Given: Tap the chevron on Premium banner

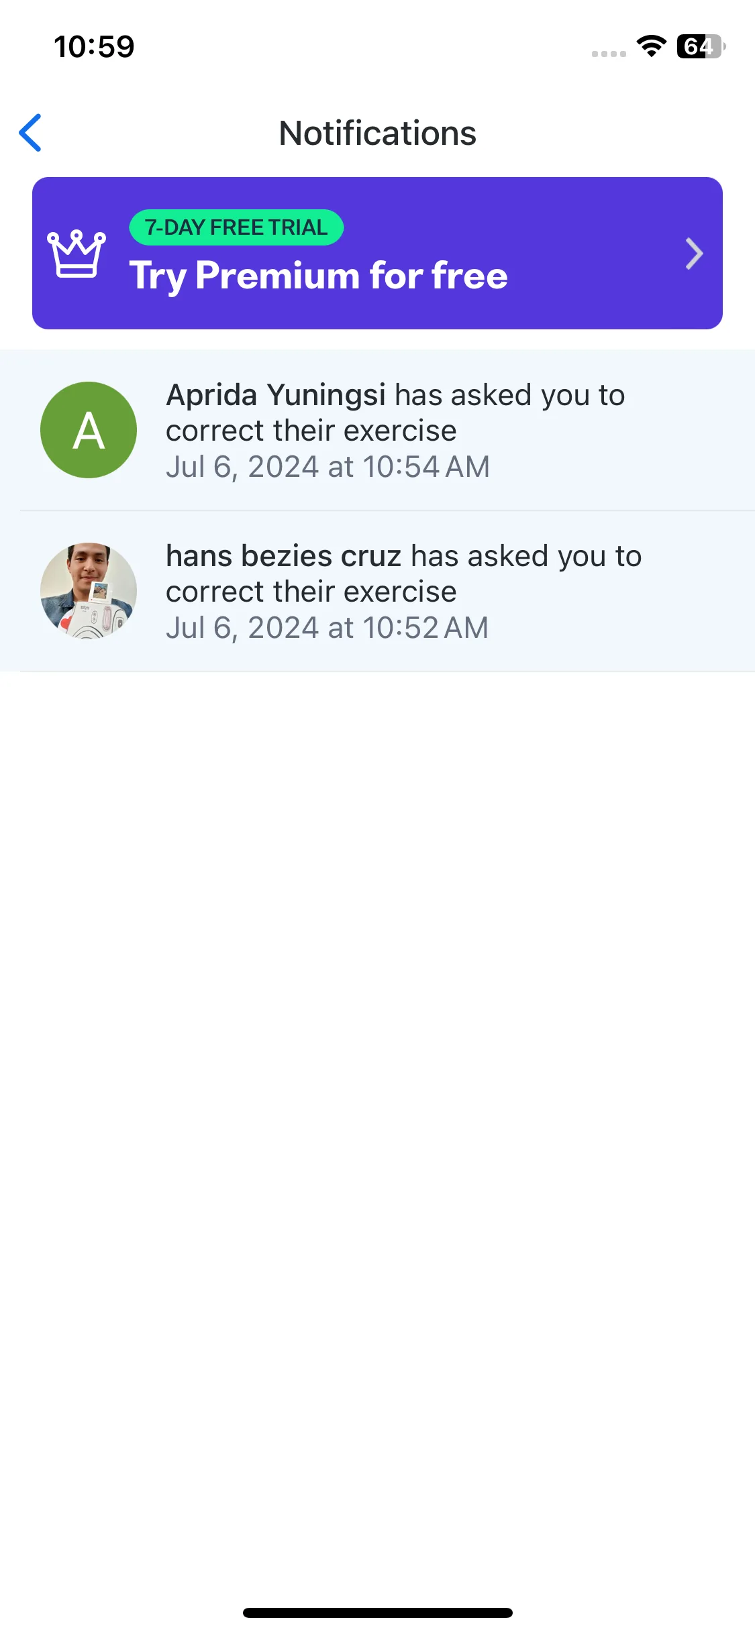Looking at the screenshot, I should coord(694,254).
